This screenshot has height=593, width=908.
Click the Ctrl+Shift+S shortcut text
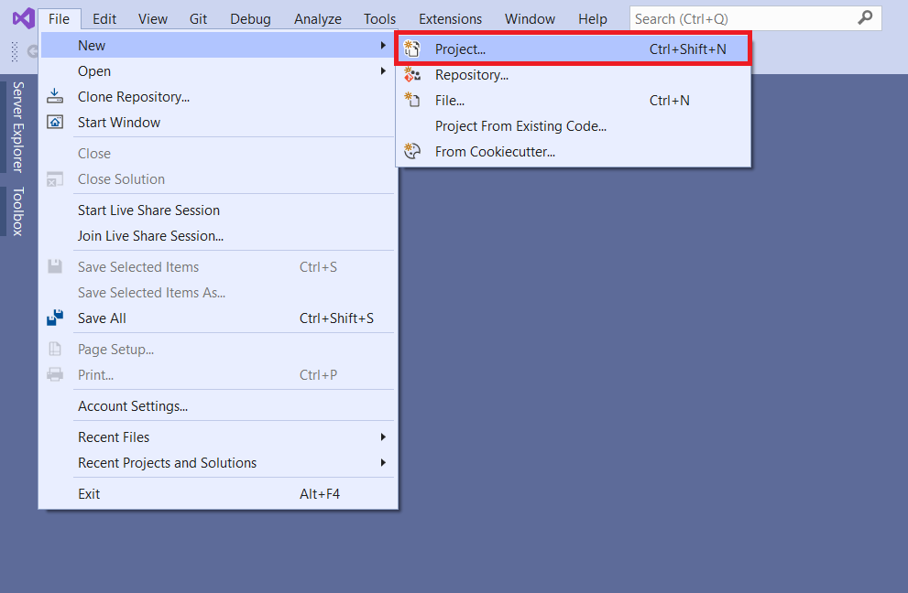tap(336, 318)
